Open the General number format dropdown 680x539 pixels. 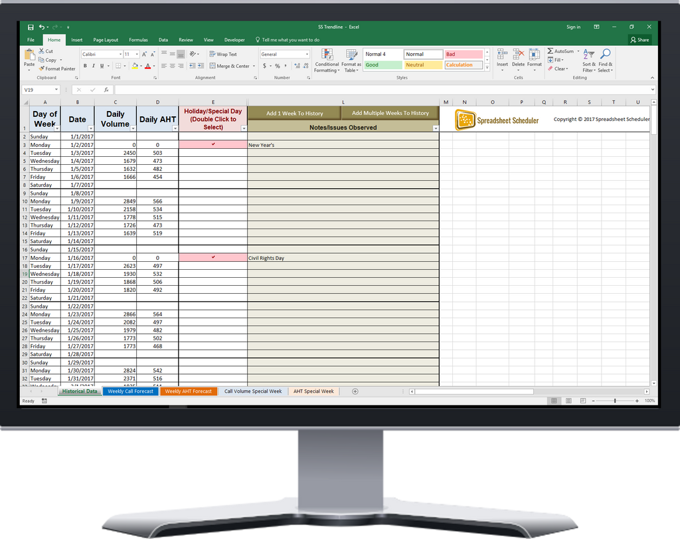[x=307, y=54]
